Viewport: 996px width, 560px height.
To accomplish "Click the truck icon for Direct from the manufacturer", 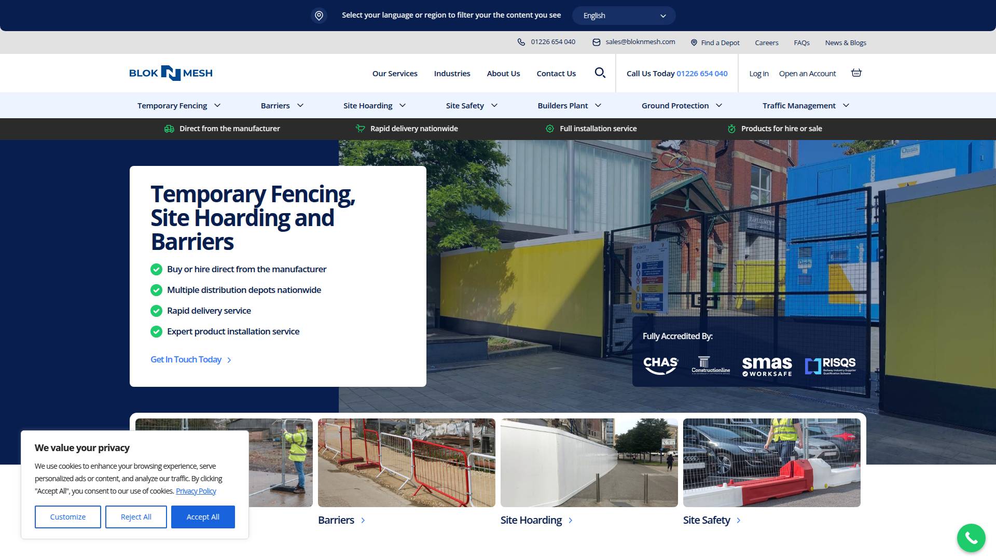I will (x=169, y=129).
